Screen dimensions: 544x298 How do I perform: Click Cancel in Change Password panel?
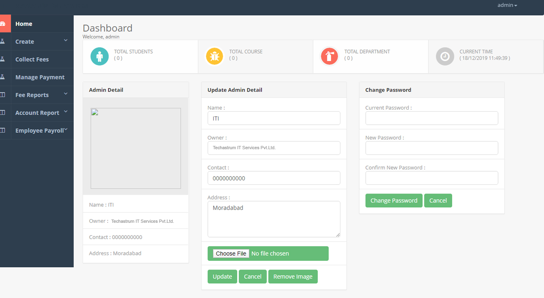click(438, 200)
